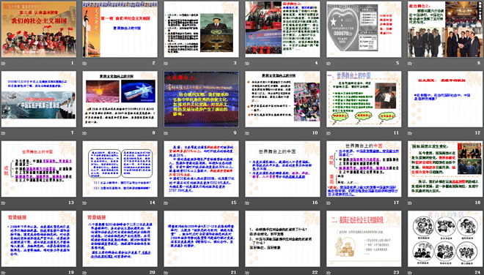Select slide 1 title thumbnail with dancers
Screen dimensions: 484x275
(x=39, y=29)
